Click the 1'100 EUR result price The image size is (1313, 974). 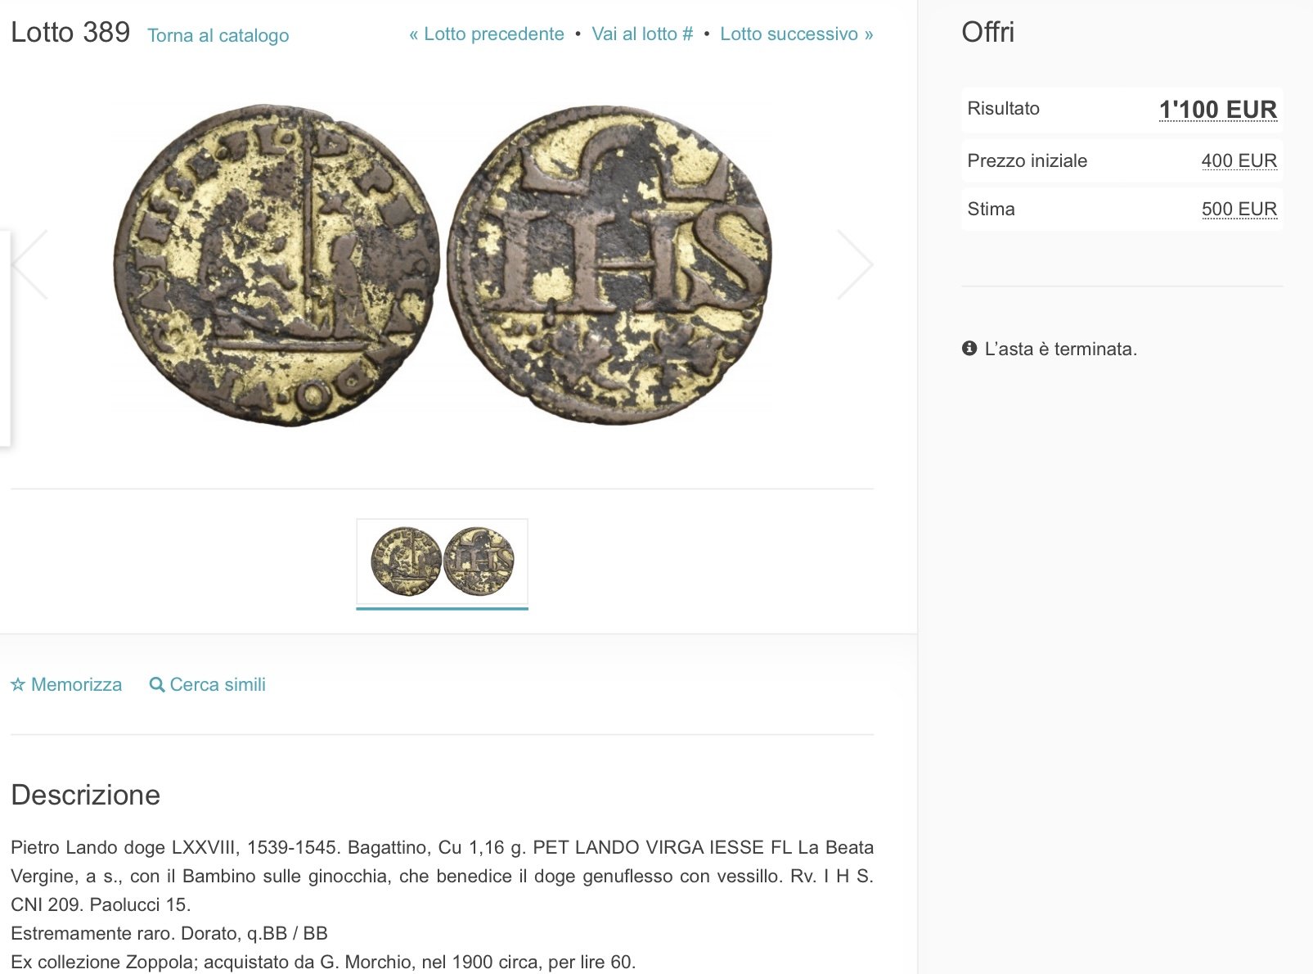click(1217, 110)
